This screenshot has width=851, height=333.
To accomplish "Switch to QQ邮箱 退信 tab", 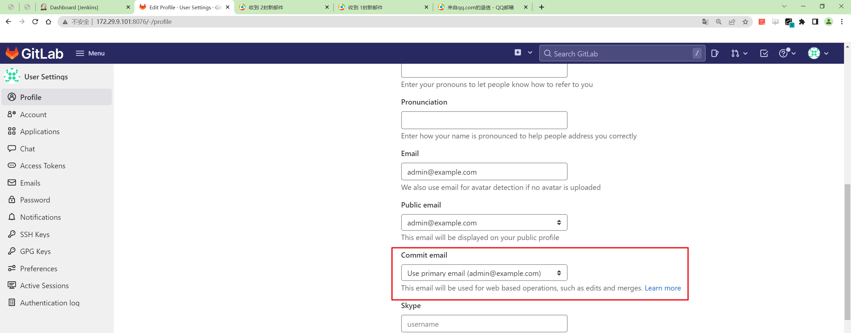I will coord(482,7).
